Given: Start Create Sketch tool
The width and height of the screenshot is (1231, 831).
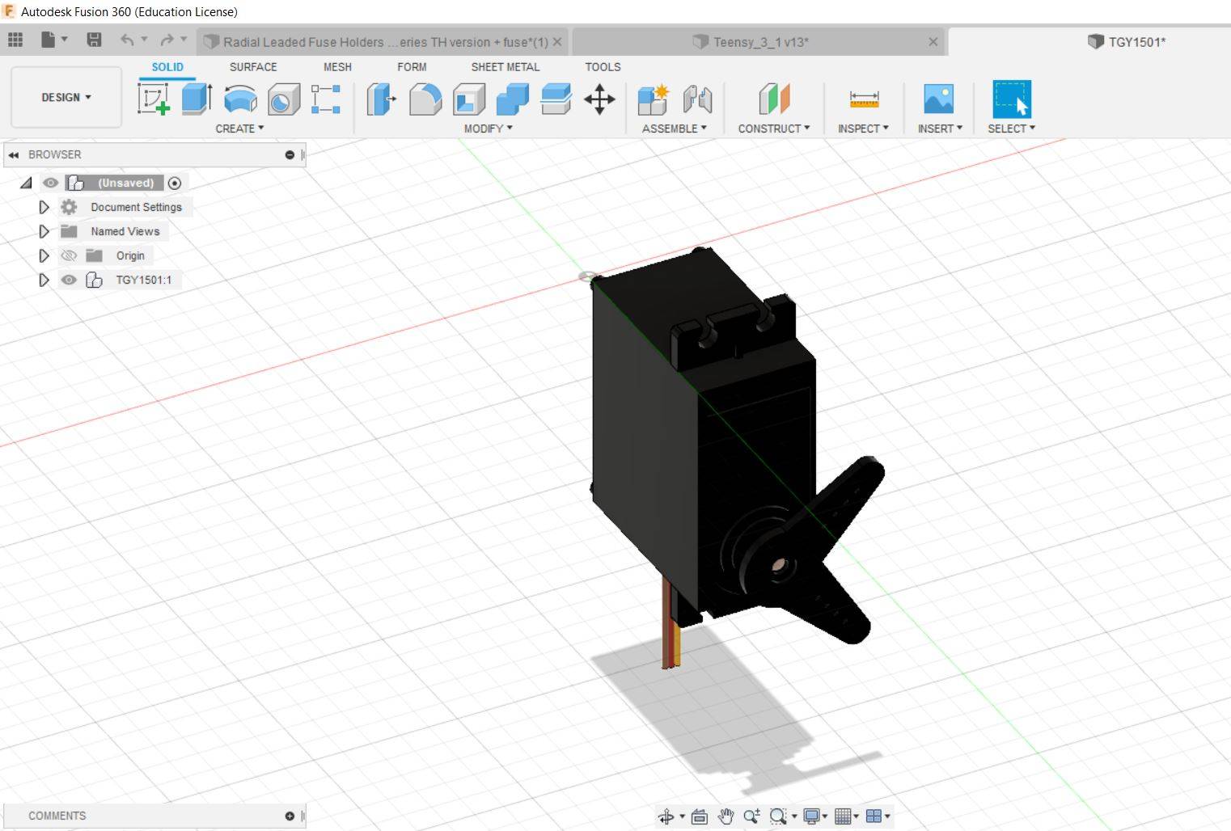Looking at the screenshot, I should coord(153,99).
